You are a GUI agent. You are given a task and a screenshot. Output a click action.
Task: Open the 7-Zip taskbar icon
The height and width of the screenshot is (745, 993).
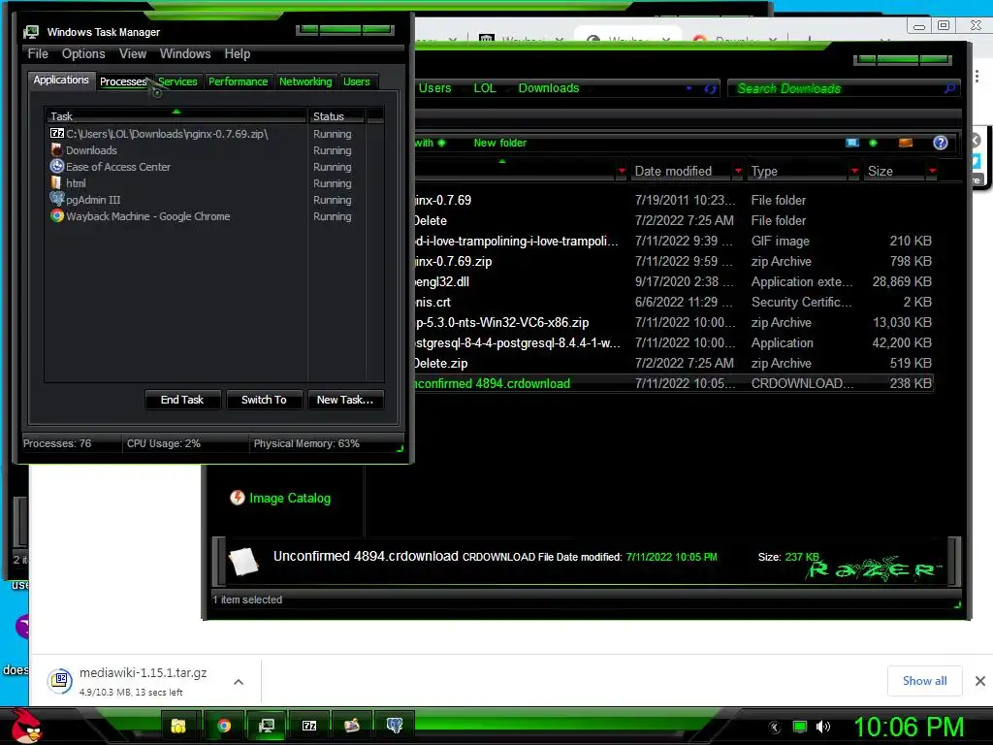click(309, 726)
